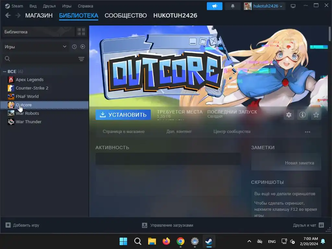Click the Outcore banner artwork
This screenshot has height=249, width=332.
[x=208, y=66]
